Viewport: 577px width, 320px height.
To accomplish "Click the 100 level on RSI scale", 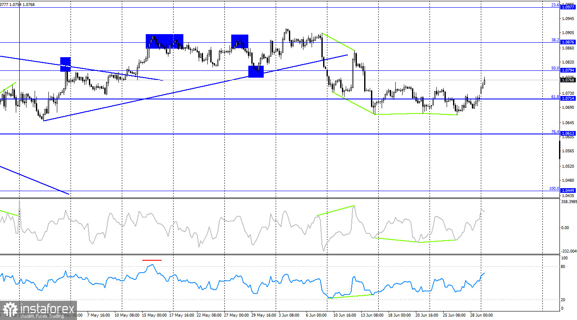I will pos(564,258).
